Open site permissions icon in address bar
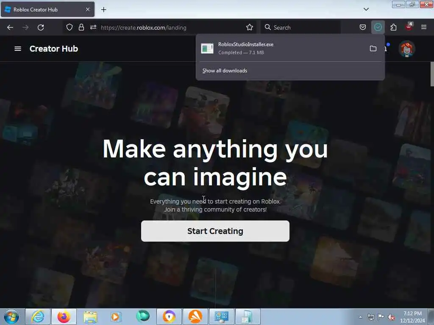This screenshot has width=434, height=325. click(x=93, y=28)
